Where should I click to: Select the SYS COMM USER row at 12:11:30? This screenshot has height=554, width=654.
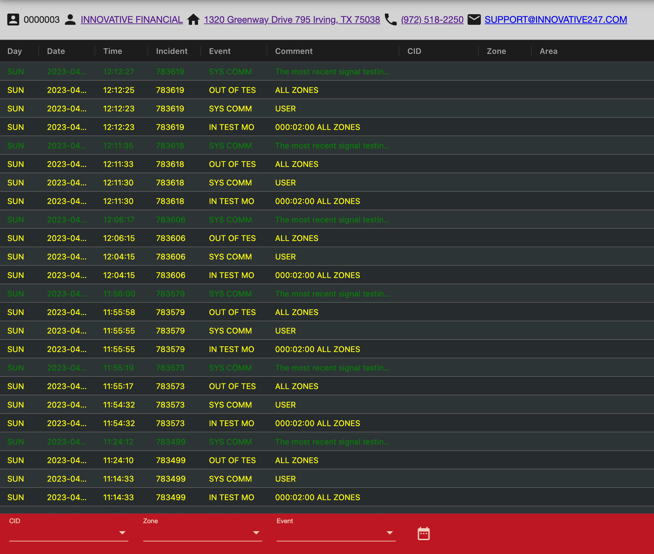point(327,182)
